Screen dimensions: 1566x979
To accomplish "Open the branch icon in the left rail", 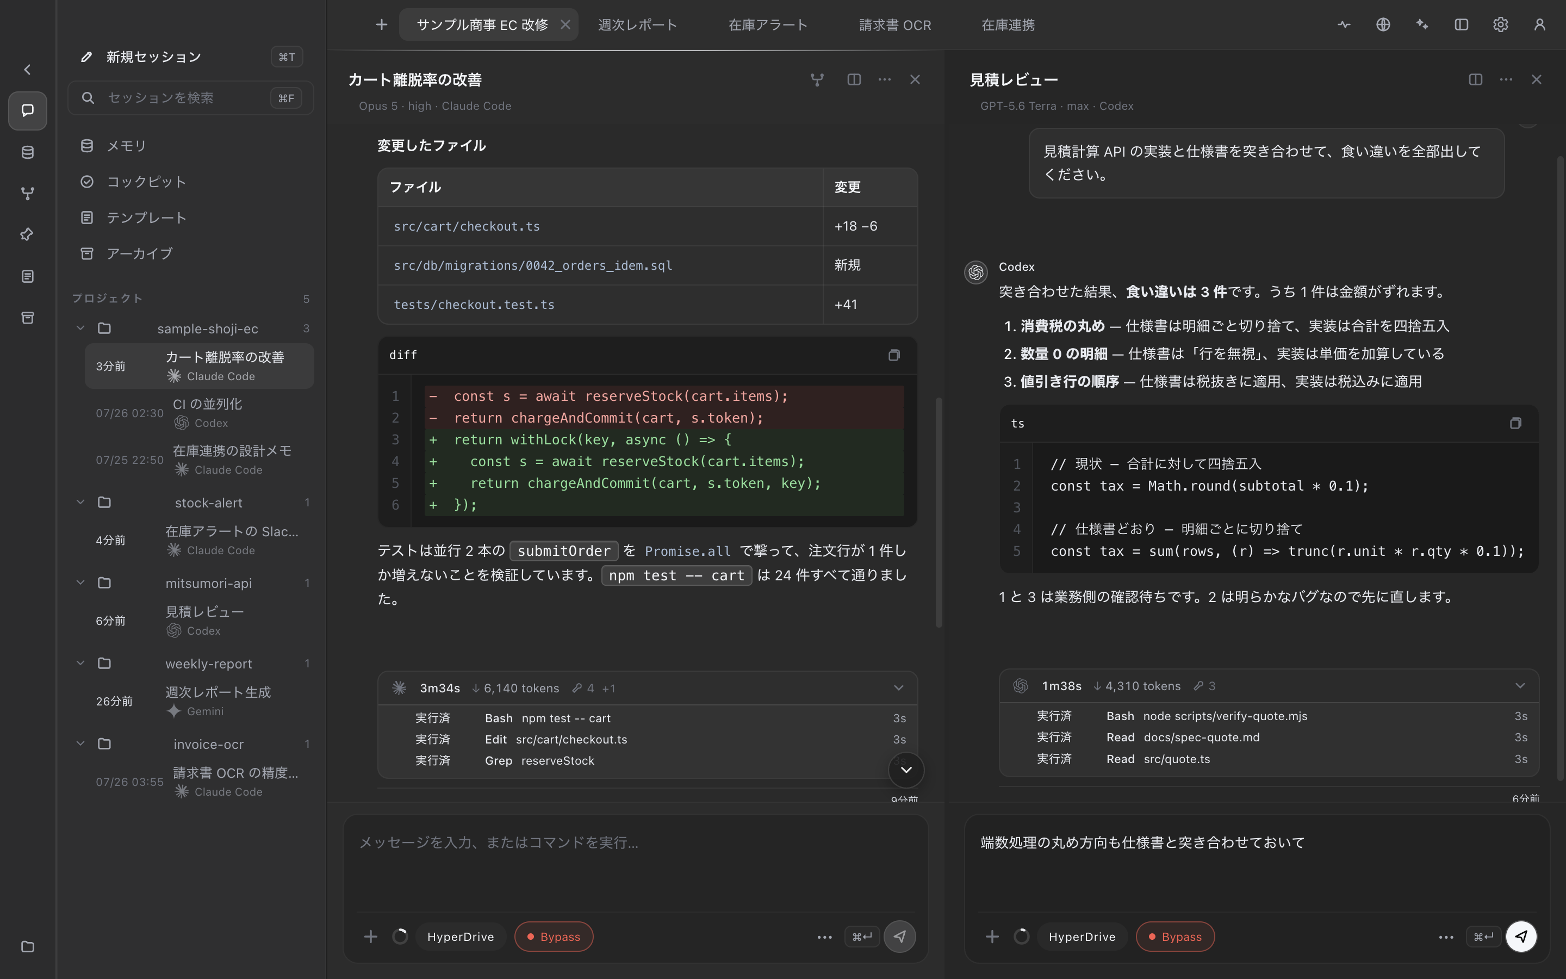I will (x=27, y=194).
